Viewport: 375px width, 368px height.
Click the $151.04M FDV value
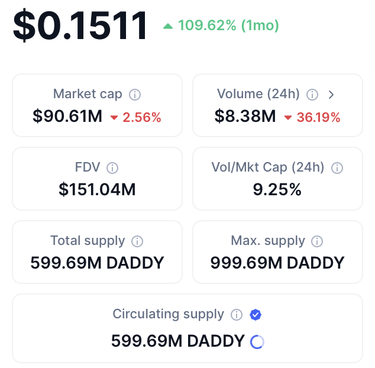pos(97,190)
